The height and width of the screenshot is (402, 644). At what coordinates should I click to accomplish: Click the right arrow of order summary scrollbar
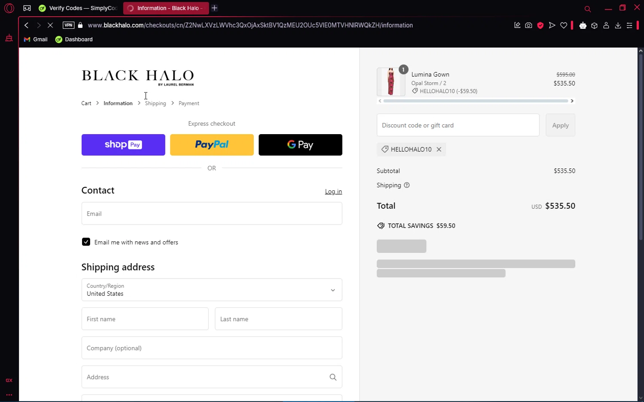click(x=572, y=101)
